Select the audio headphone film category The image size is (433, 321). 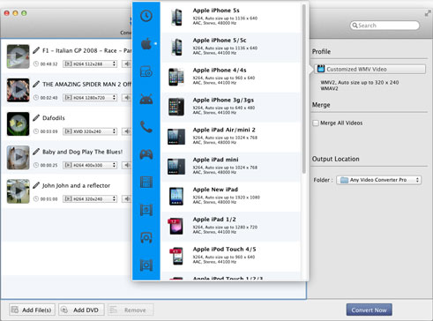pyautogui.click(x=146, y=237)
